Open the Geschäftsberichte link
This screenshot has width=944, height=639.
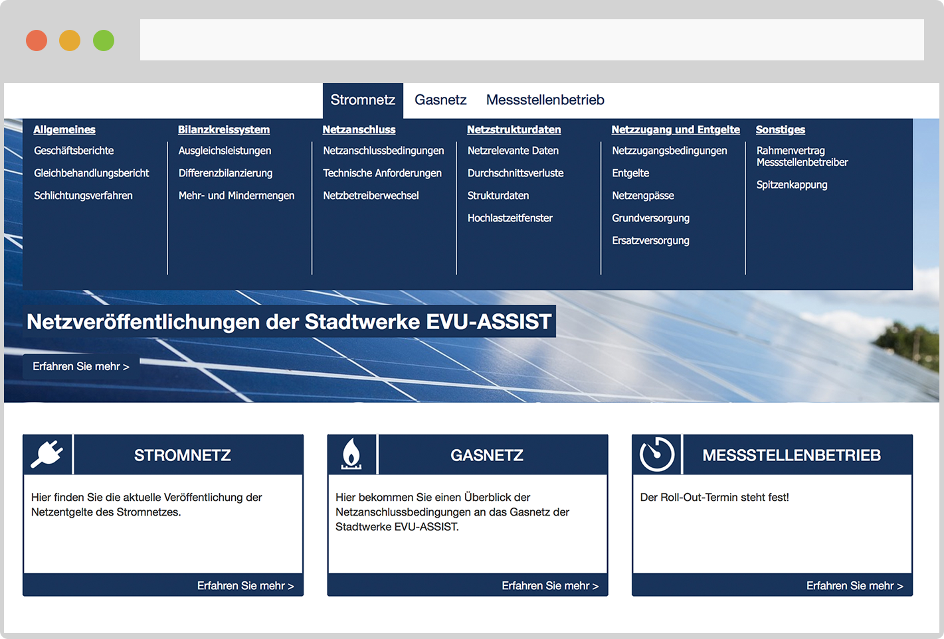coord(74,151)
